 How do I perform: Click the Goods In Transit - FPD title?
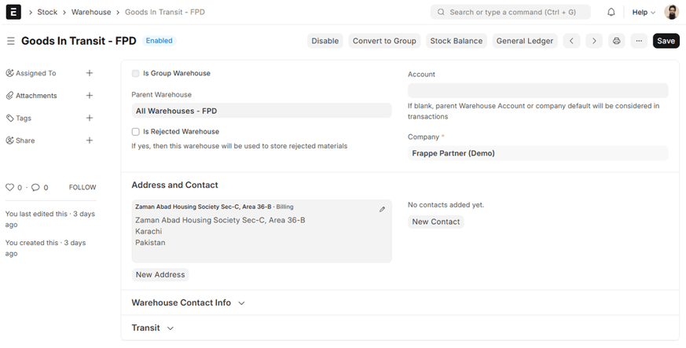click(79, 41)
